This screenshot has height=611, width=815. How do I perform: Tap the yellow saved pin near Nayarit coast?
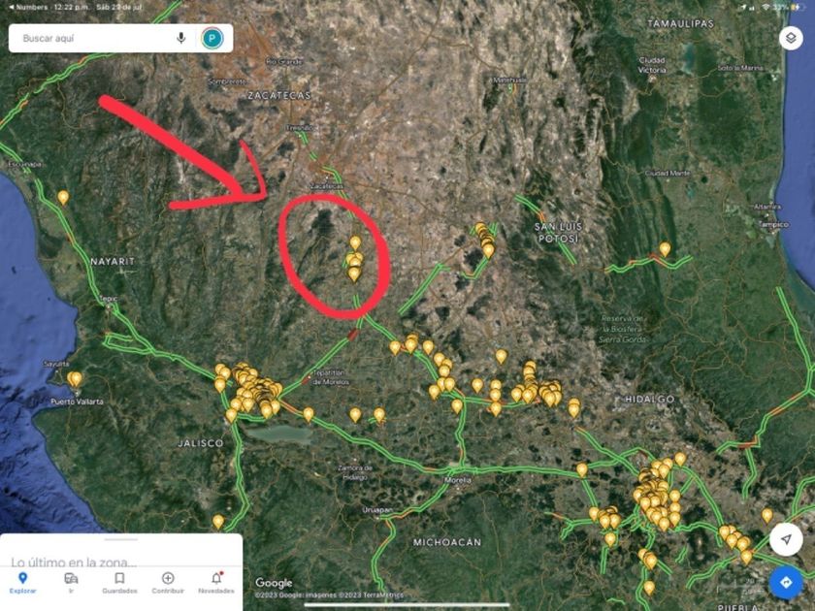coord(63,198)
